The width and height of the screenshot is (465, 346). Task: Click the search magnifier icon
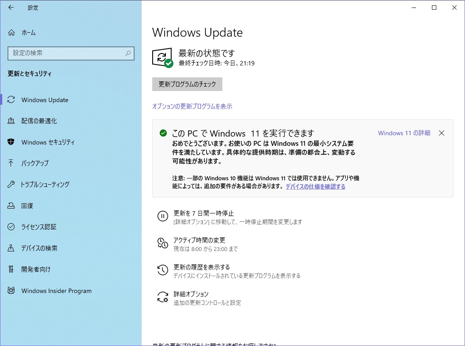pos(128,53)
